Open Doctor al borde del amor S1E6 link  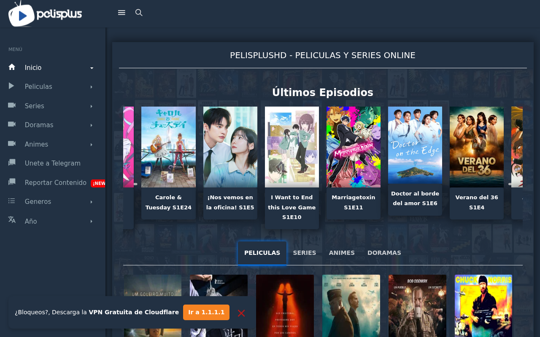[x=415, y=198]
